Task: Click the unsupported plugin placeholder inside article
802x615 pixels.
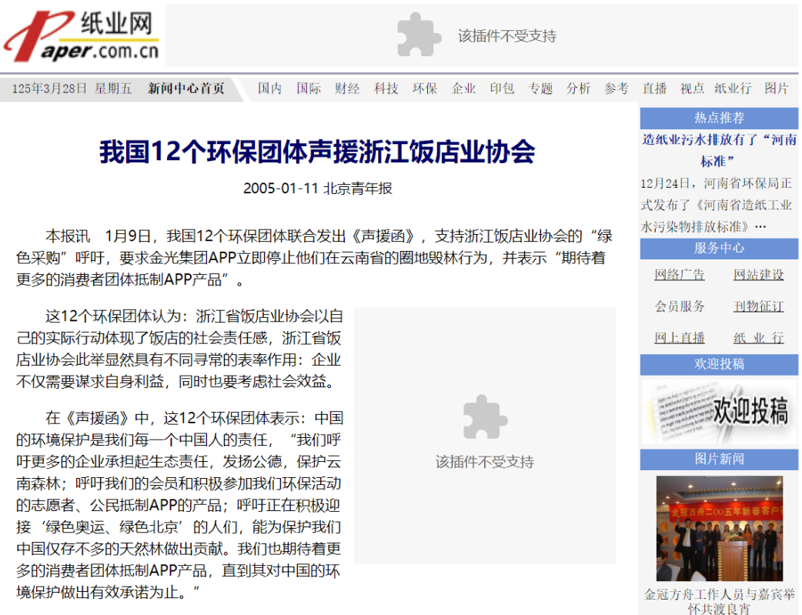Action: (484, 435)
